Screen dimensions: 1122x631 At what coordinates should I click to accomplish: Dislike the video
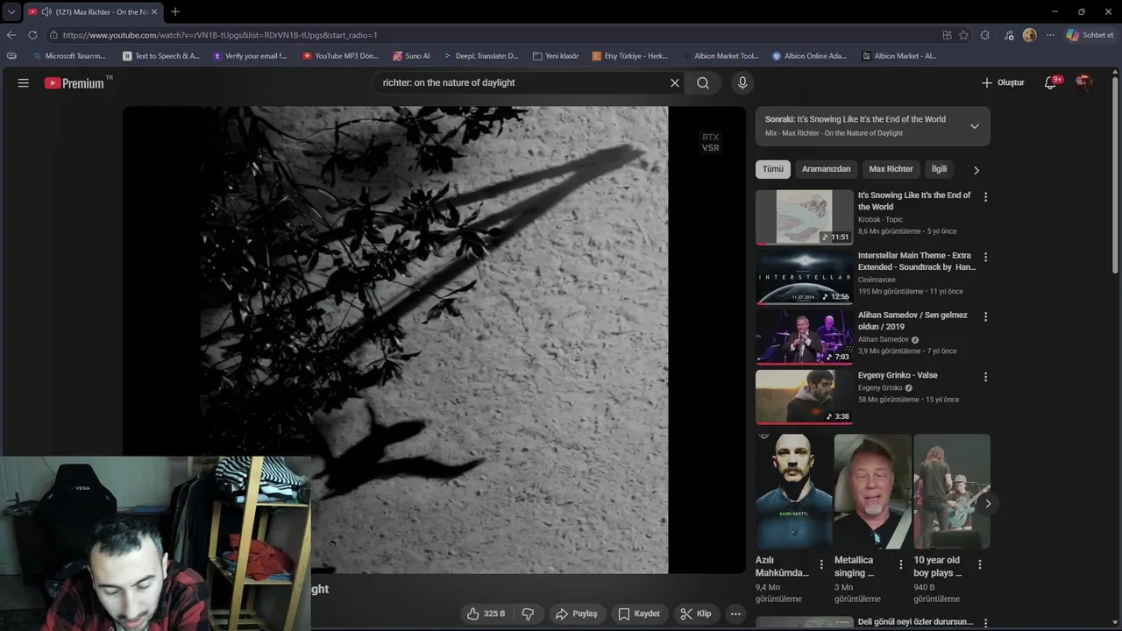[x=528, y=613]
